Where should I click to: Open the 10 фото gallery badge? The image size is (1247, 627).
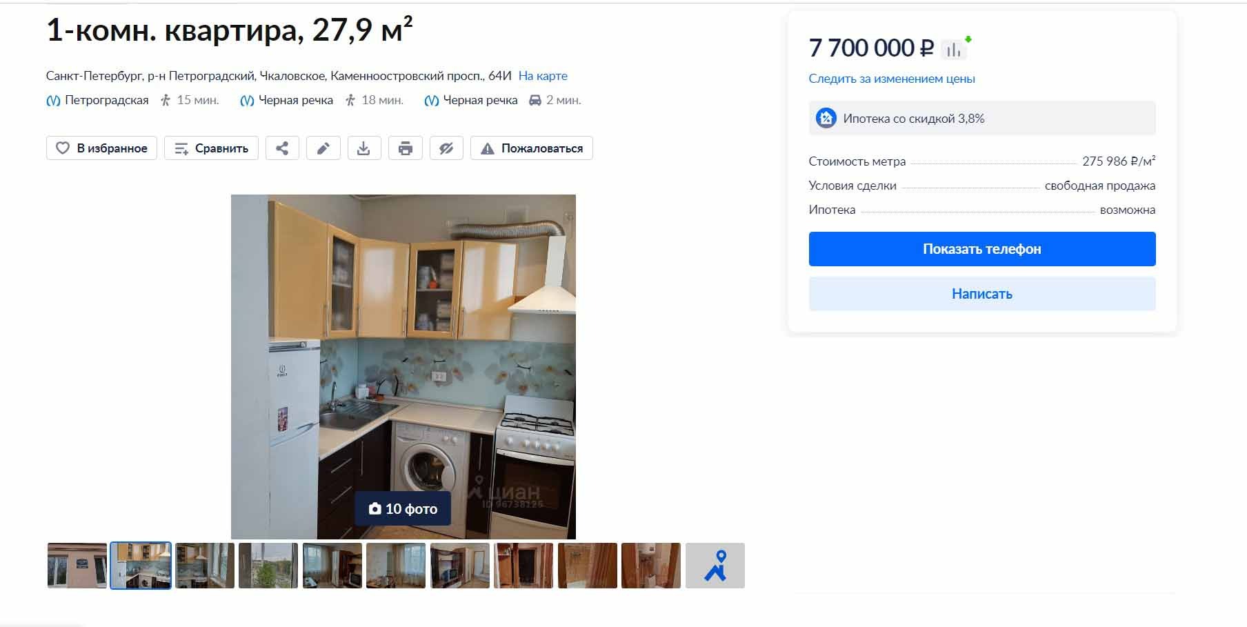403,508
